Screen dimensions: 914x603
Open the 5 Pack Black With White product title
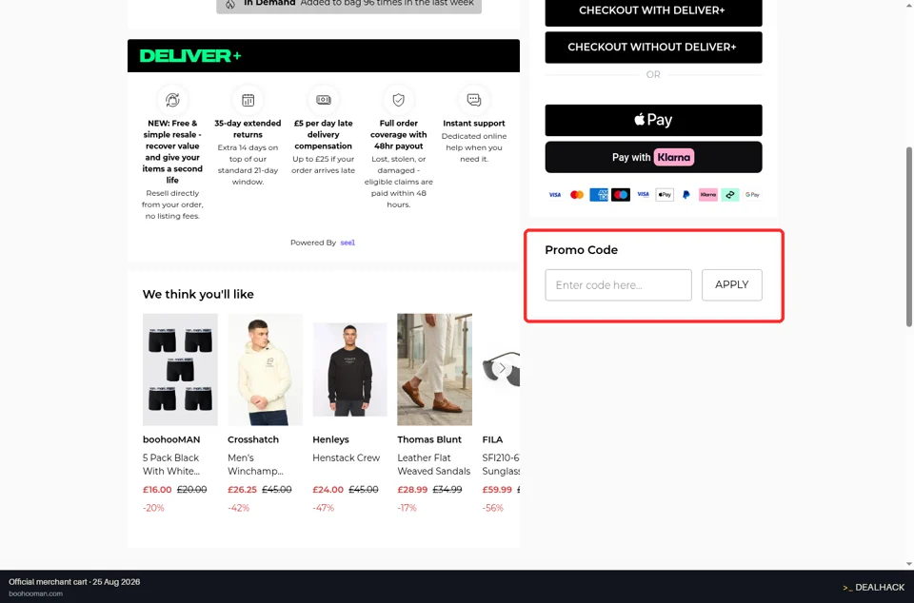coord(171,464)
